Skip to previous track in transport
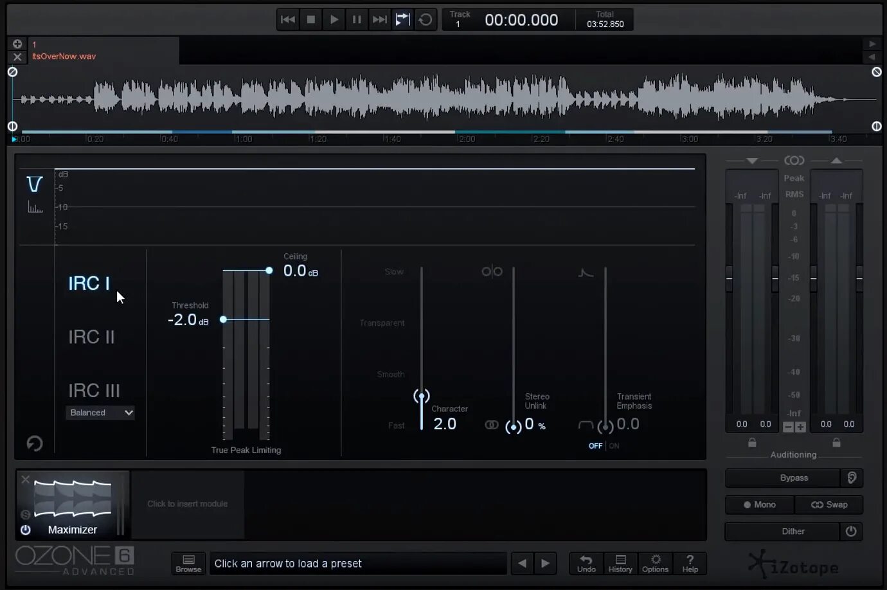Image resolution: width=887 pixels, height=590 pixels. (x=288, y=19)
